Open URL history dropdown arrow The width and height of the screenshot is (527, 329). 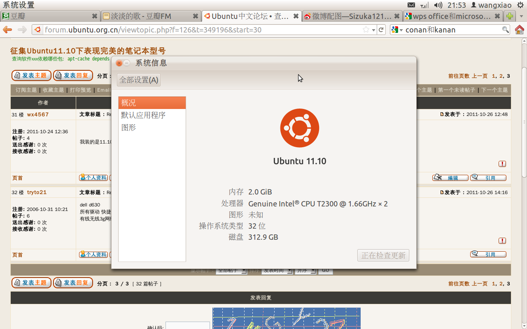tap(373, 30)
